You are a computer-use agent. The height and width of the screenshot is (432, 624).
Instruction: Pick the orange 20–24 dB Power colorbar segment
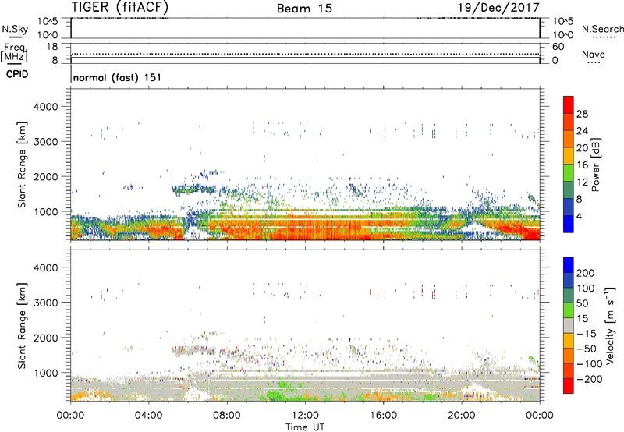[x=569, y=139]
